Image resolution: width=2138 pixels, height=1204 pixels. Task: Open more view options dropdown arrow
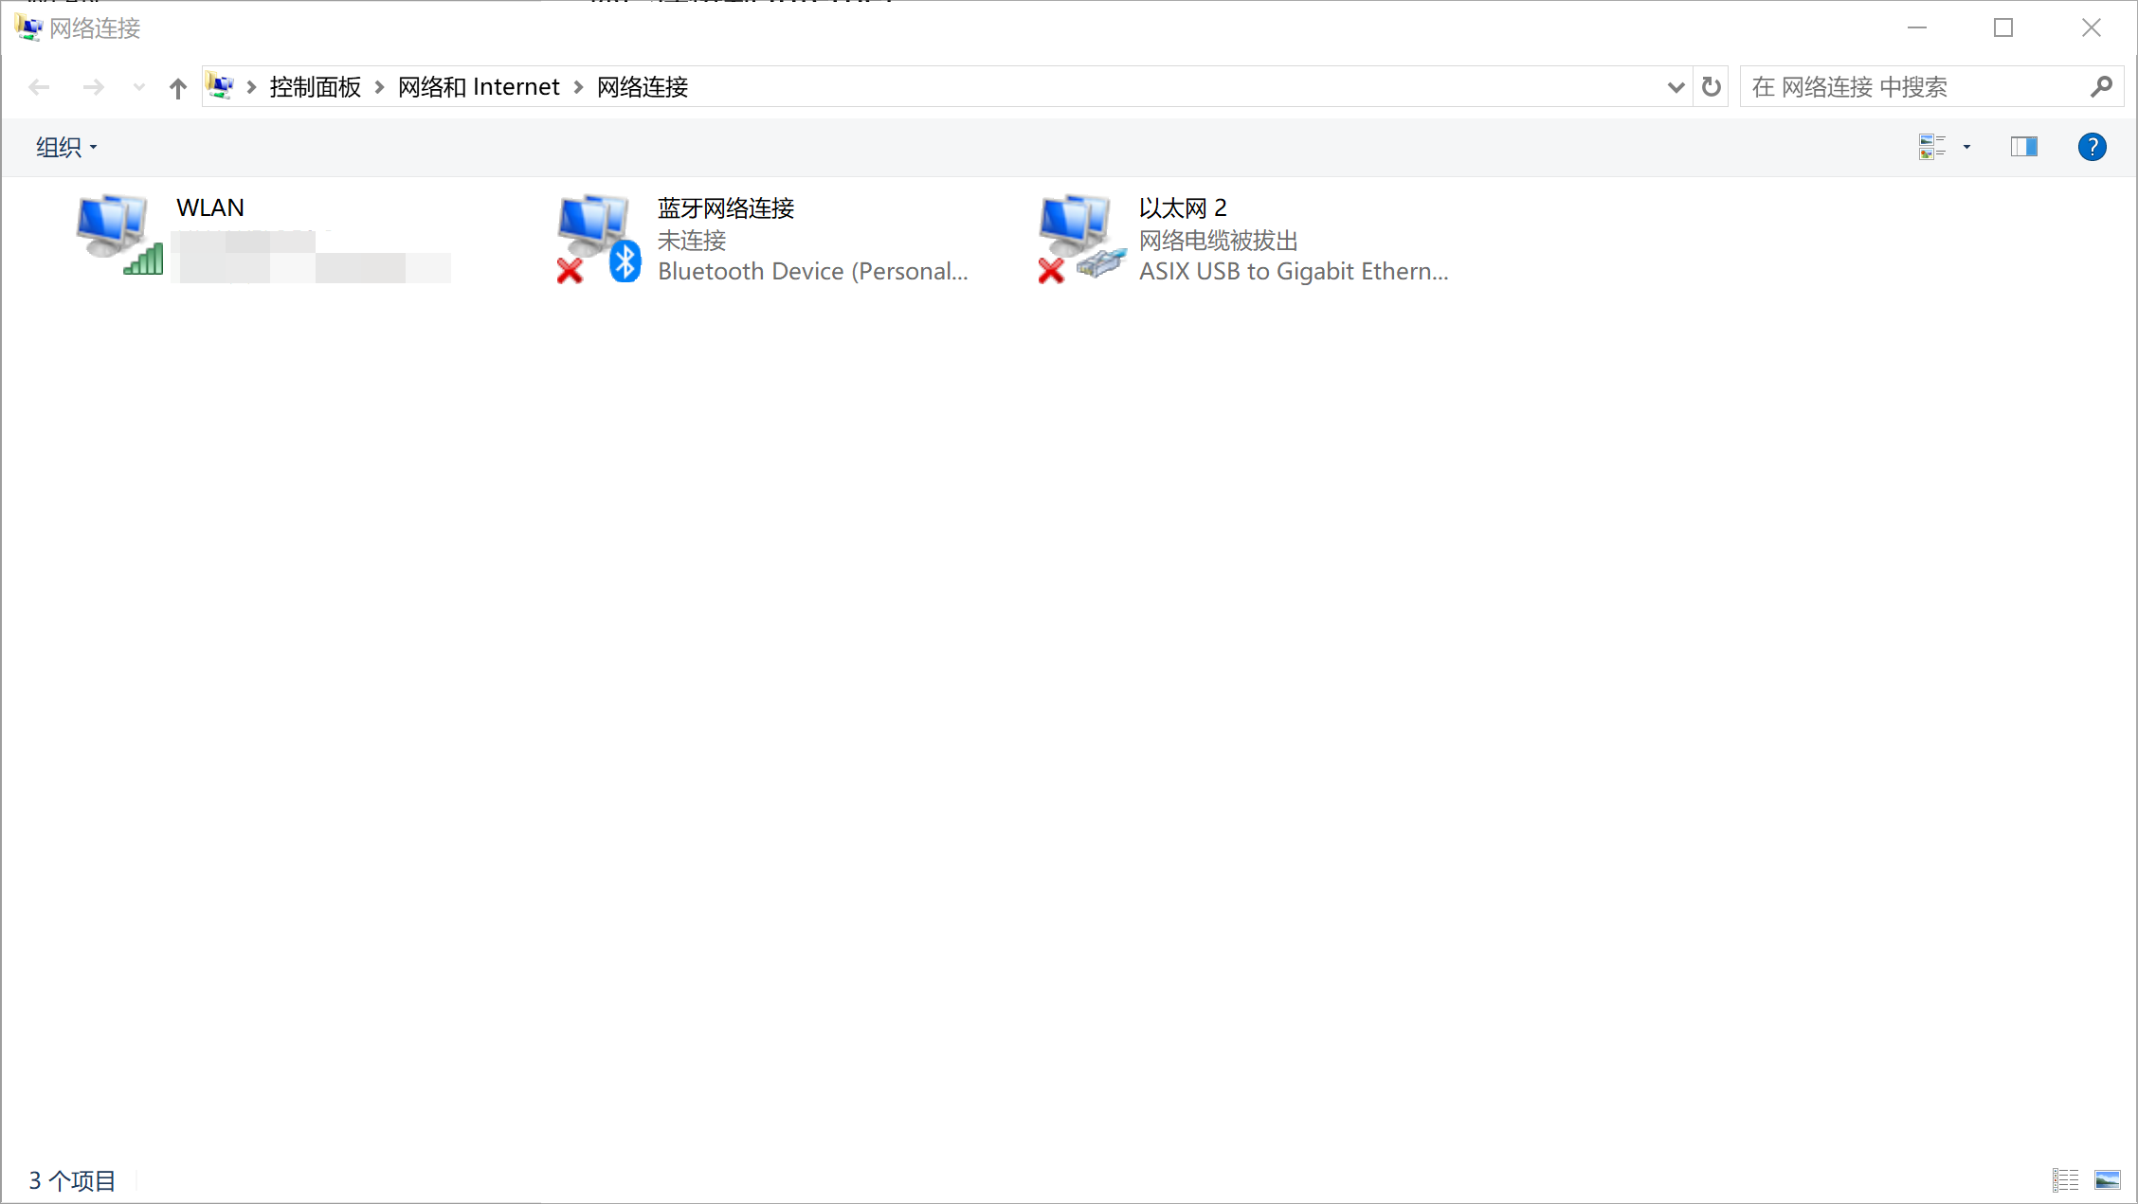coord(1966,147)
